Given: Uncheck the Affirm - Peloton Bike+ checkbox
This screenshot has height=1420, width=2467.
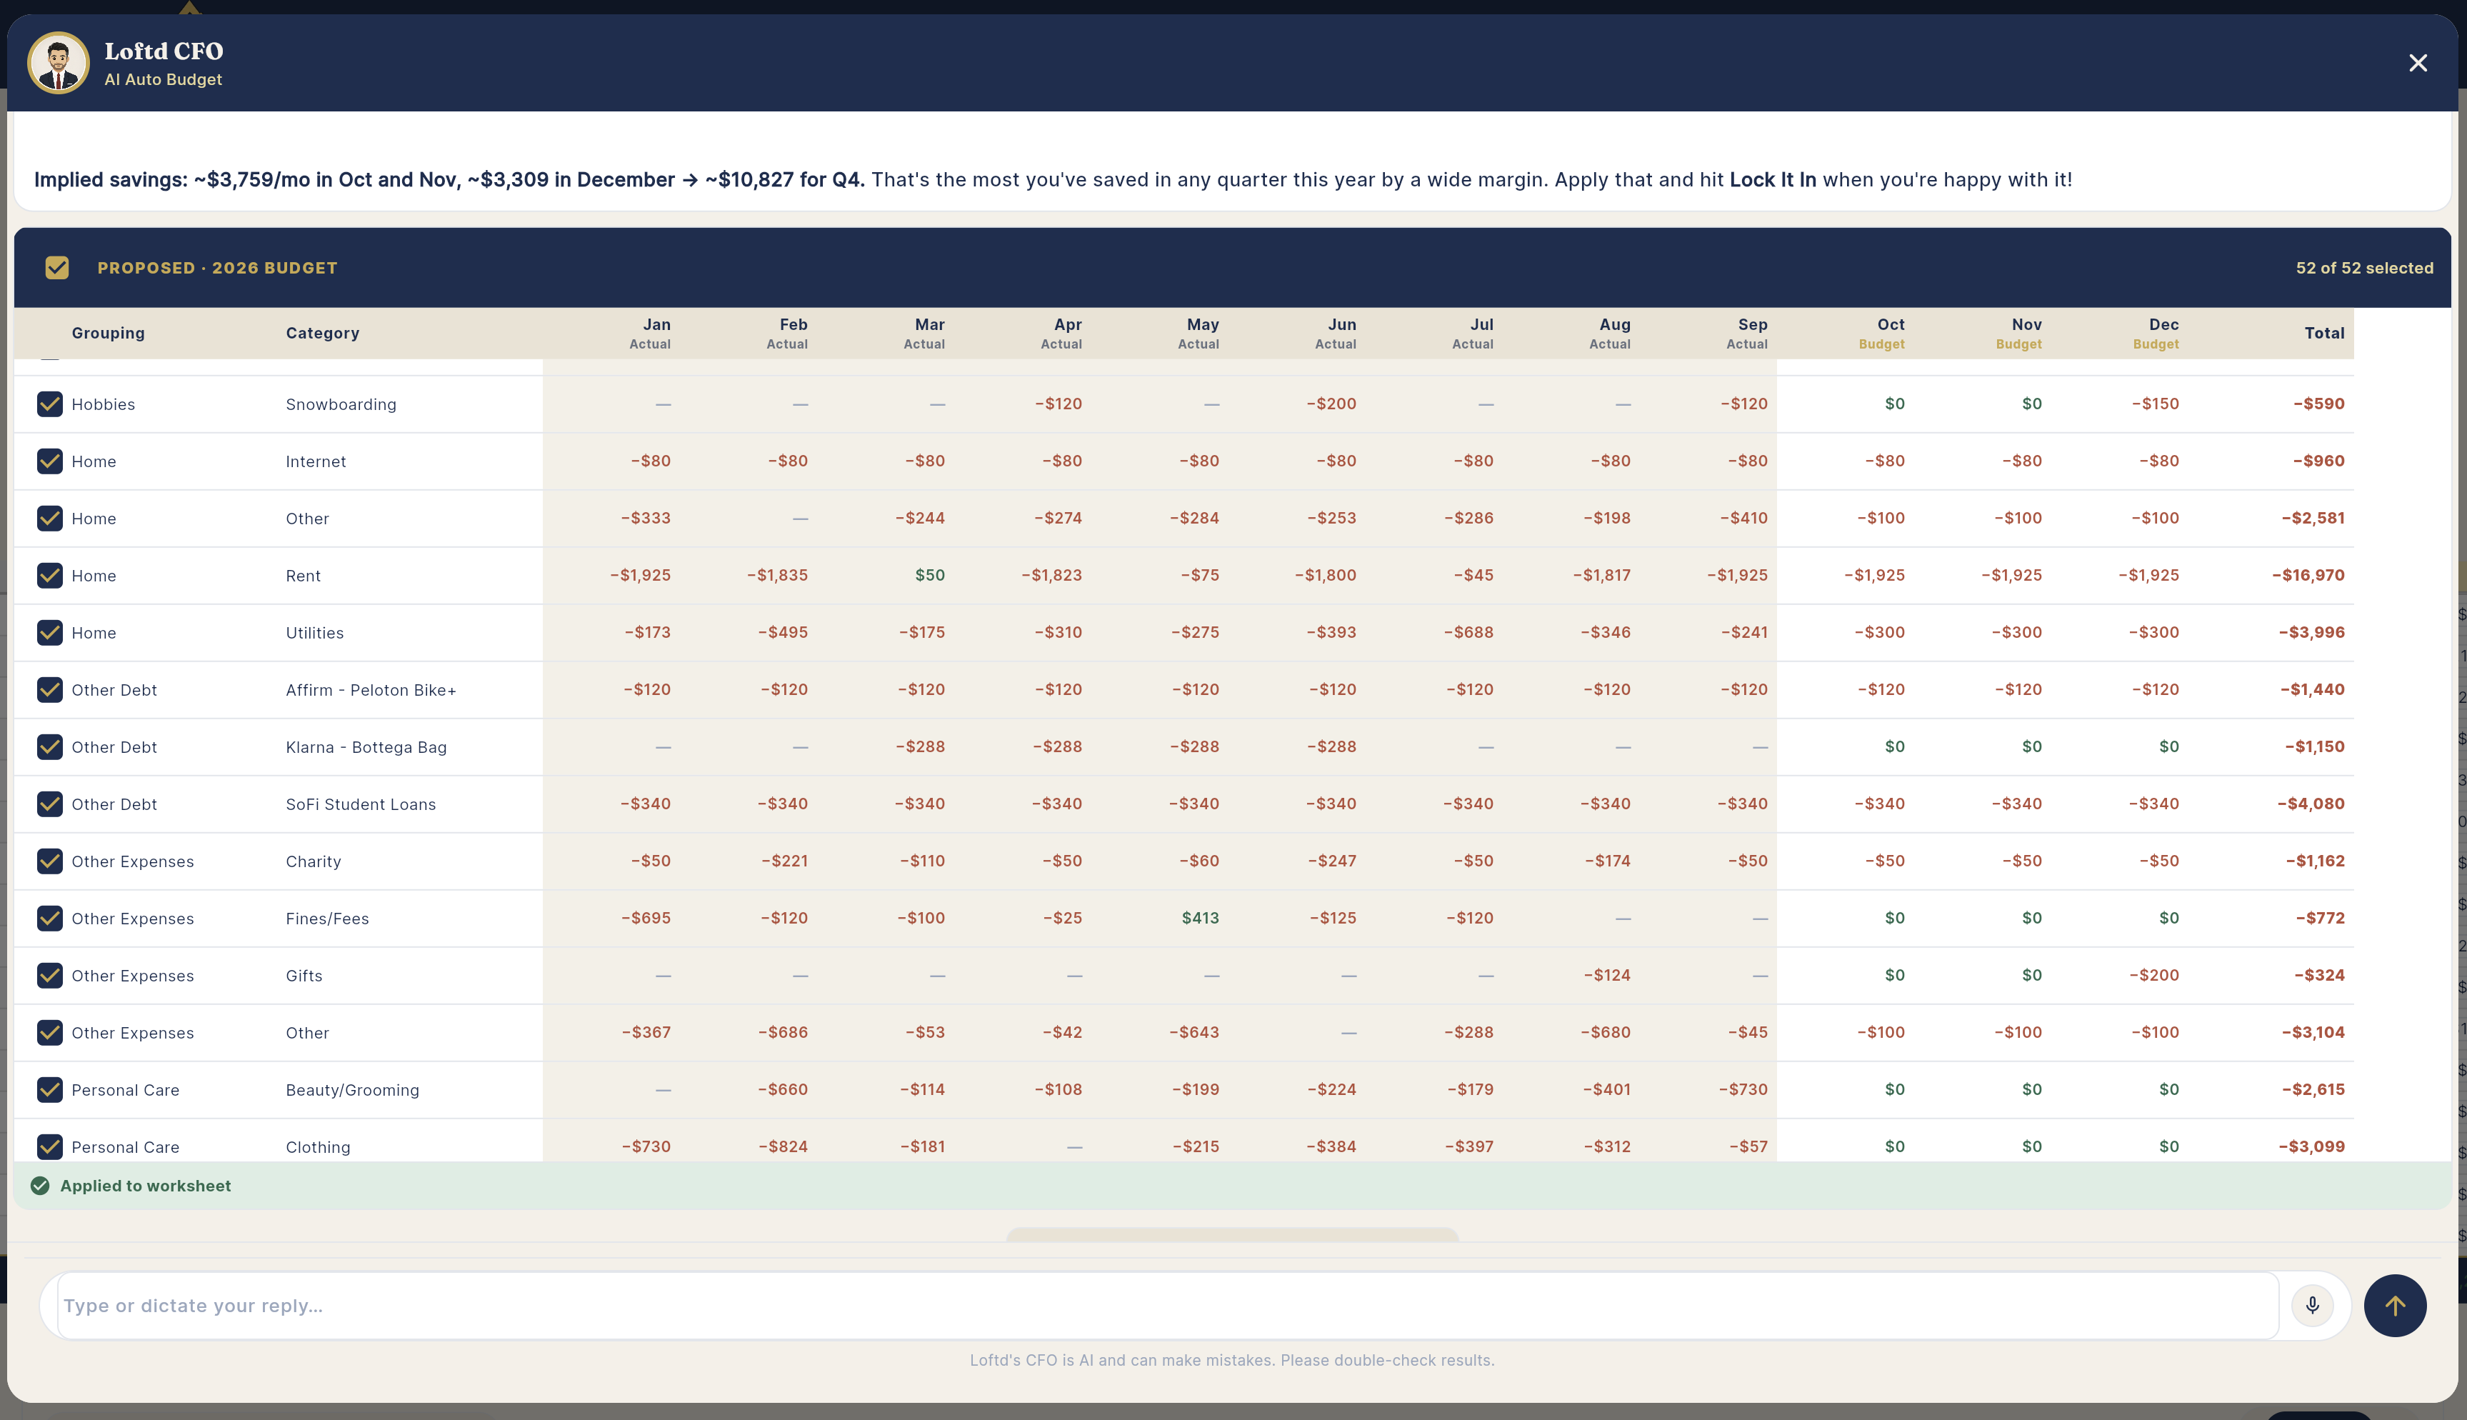Looking at the screenshot, I should [50, 689].
